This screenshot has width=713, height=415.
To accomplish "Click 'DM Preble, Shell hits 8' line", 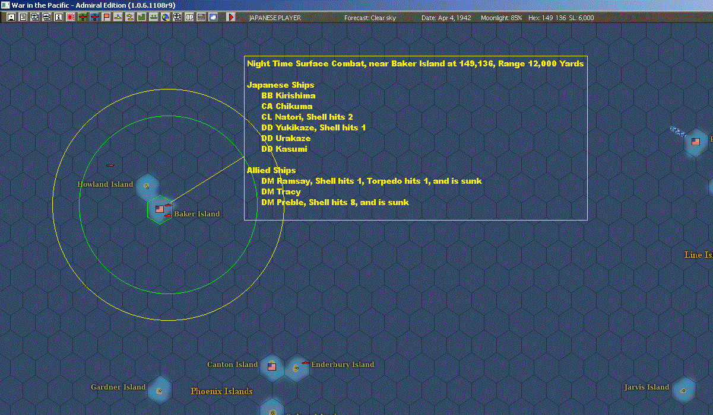I will tap(335, 202).
